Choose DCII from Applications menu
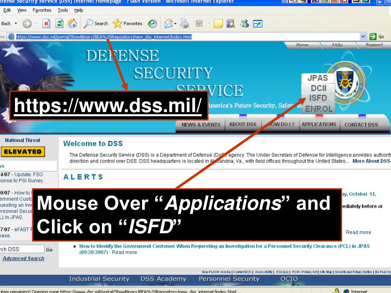This screenshot has height=293, width=391. coord(318,88)
